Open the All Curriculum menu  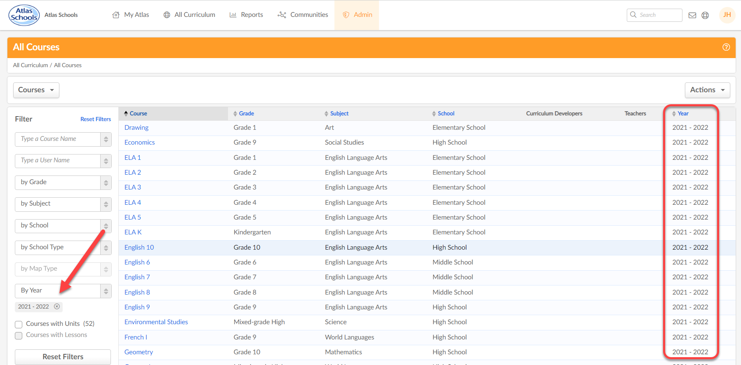[x=189, y=15]
